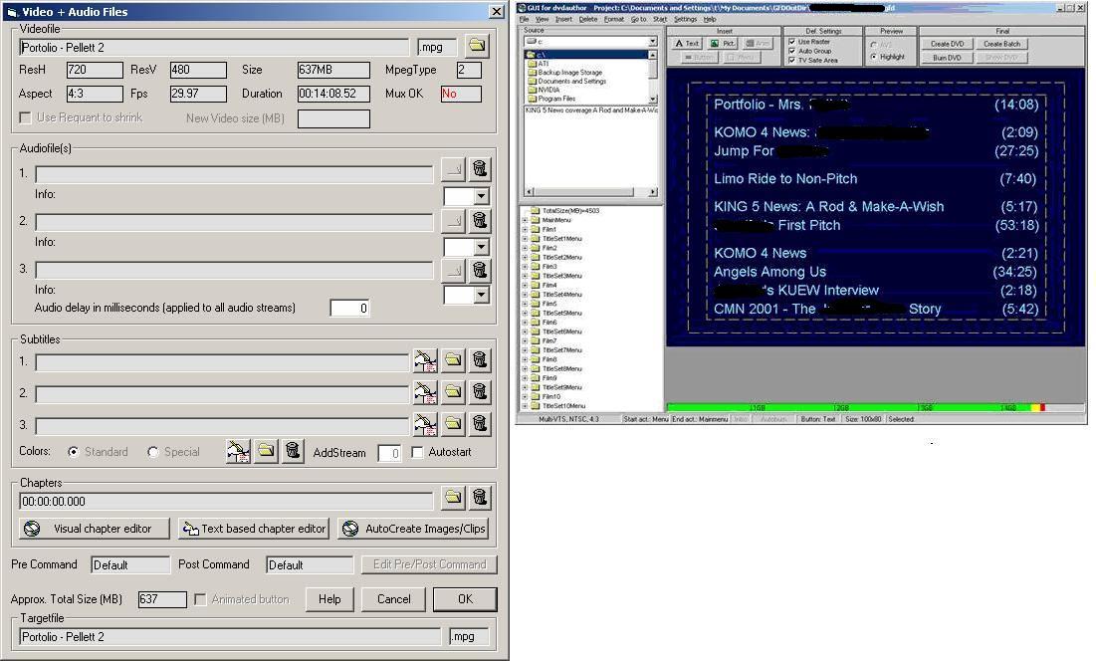The image size is (1096, 661).
Task: Open folder to load subtitle 3
Action: (x=453, y=423)
